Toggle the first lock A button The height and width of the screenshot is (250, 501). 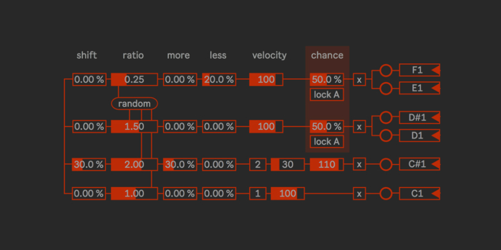coord(326,94)
